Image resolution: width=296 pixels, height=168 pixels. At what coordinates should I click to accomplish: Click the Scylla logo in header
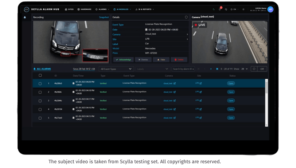[x=27, y=9]
